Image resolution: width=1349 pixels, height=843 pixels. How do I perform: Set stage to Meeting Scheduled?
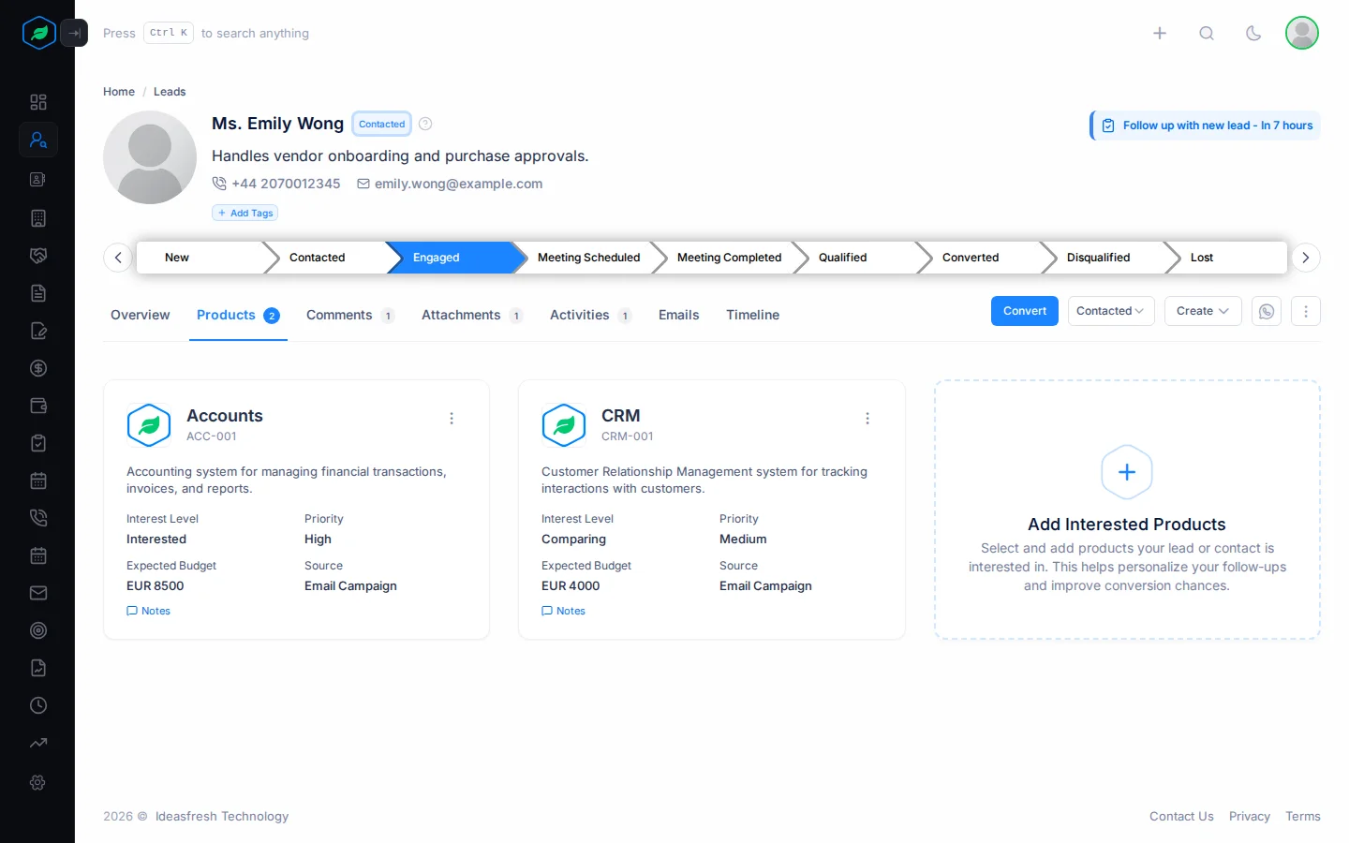point(589,258)
